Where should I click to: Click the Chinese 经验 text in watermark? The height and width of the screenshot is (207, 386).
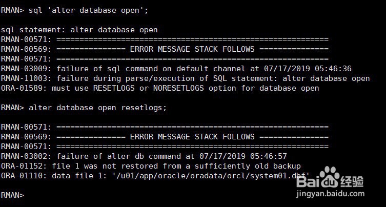click(x=352, y=182)
